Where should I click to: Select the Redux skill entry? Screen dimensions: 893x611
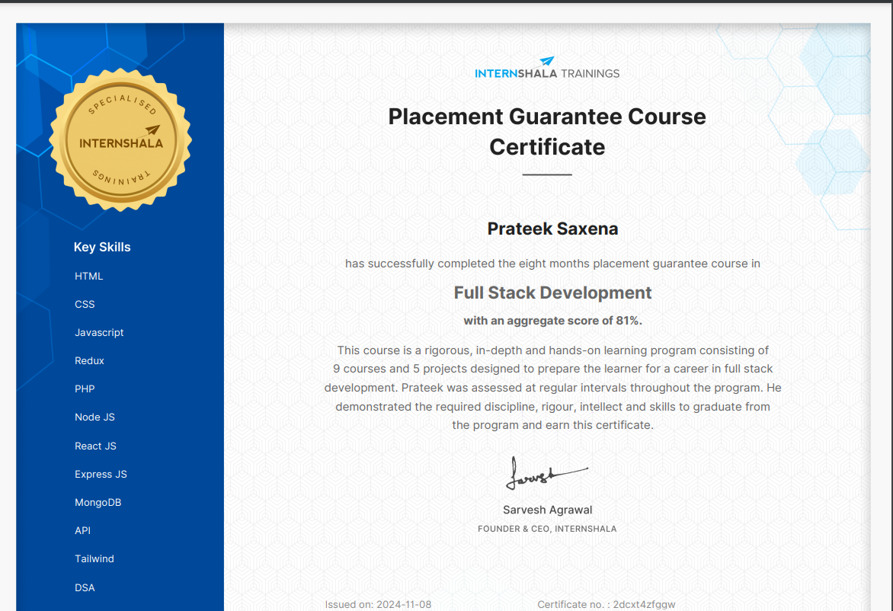pyautogui.click(x=89, y=361)
